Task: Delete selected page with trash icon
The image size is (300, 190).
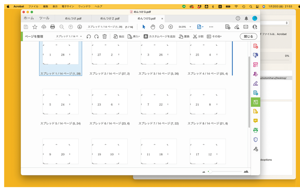Action: point(104,36)
